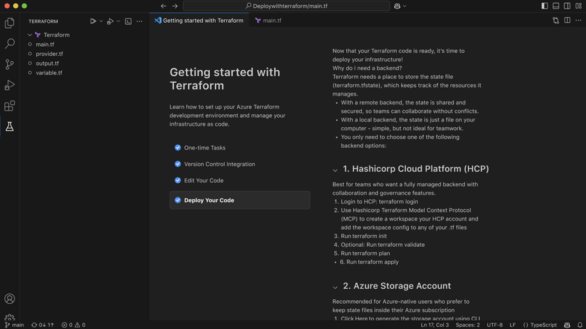The height and width of the screenshot is (329, 586).
Task: Open the Run Tests dropdown arrow
Action: [x=101, y=21]
